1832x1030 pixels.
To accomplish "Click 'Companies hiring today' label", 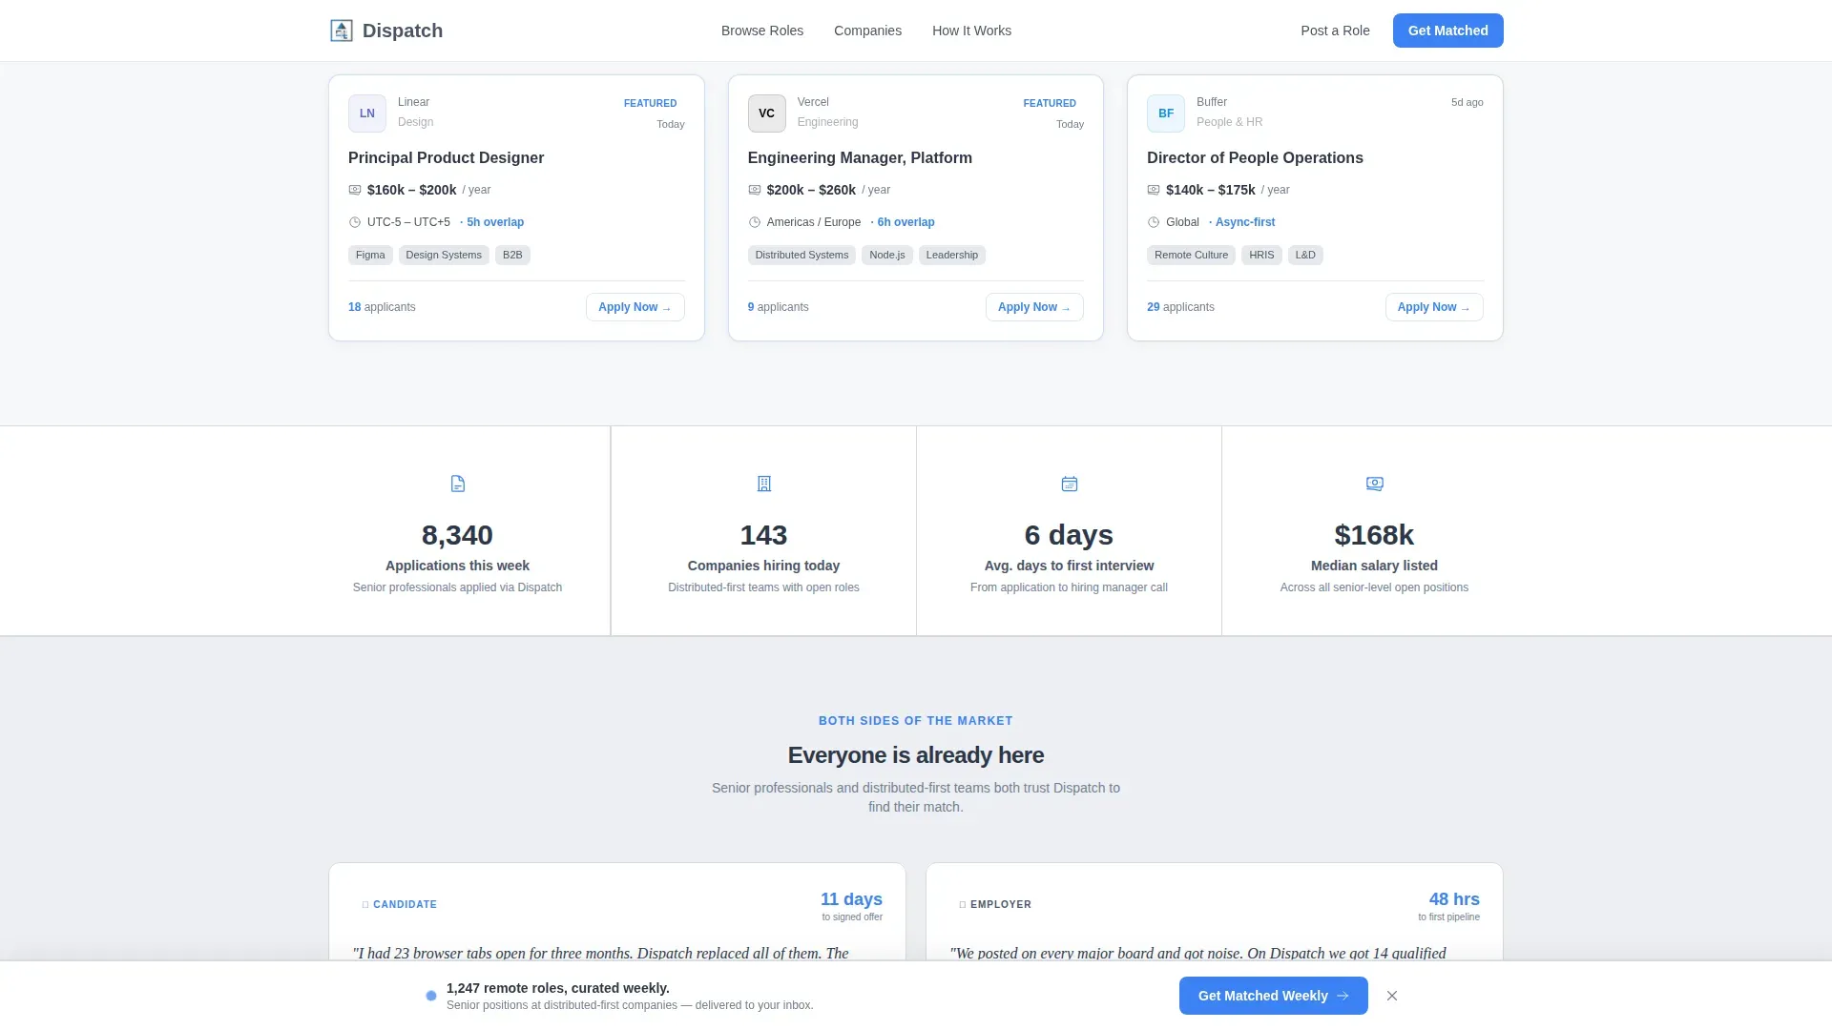I will click(x=763, y=566).
